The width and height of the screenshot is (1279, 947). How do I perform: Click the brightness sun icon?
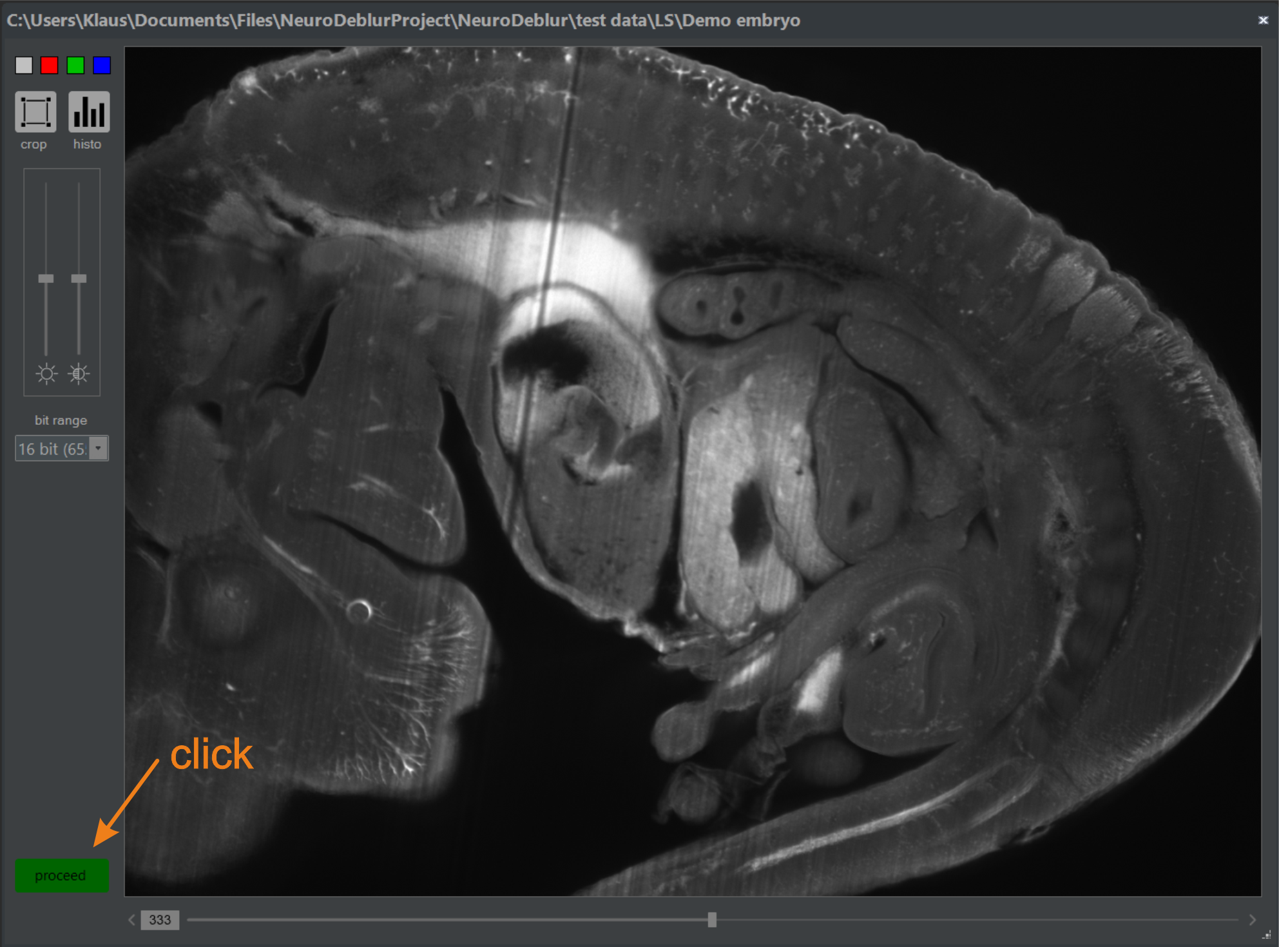[x=46, y=374]
